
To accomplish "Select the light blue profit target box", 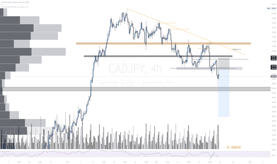I will pyautogui.click(x=224, y=93).
